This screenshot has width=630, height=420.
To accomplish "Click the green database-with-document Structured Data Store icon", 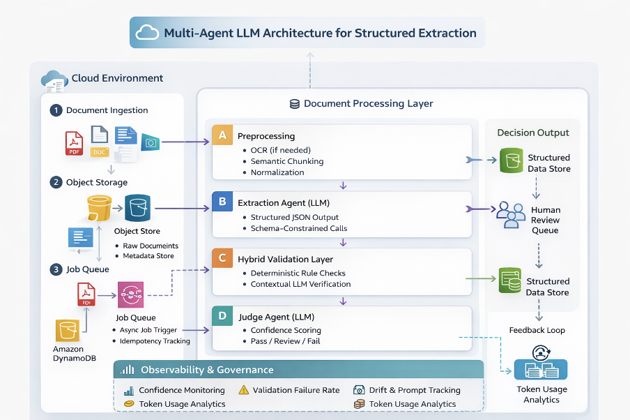I will (x=510, y=280).
